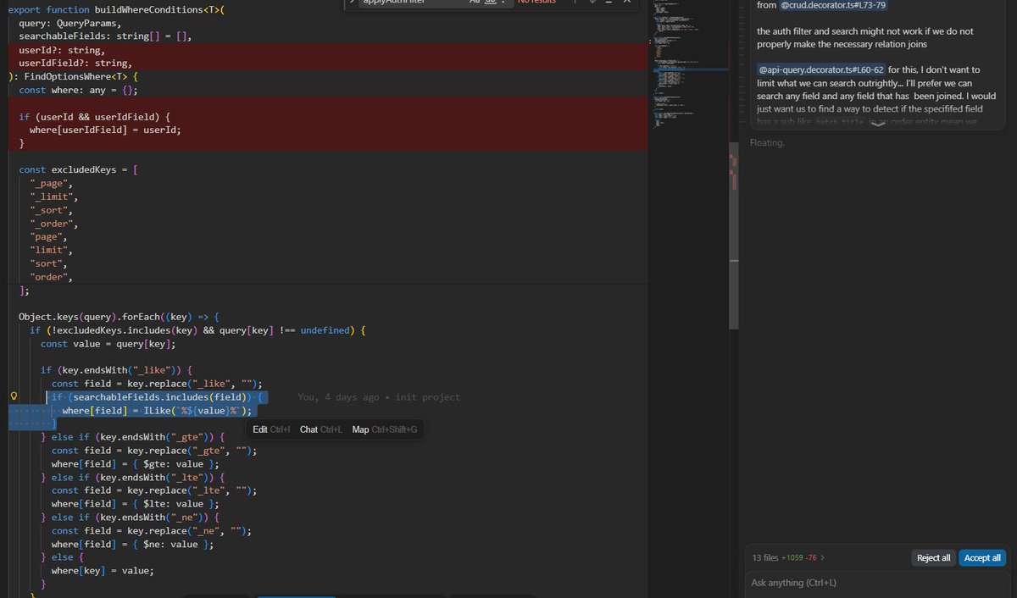Click the removed line 'userId?: string,'

click(x=62, y=50)
